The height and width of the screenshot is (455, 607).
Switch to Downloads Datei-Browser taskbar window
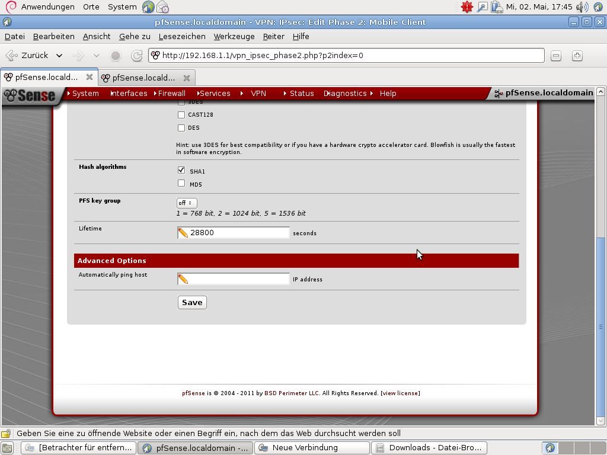429,448
